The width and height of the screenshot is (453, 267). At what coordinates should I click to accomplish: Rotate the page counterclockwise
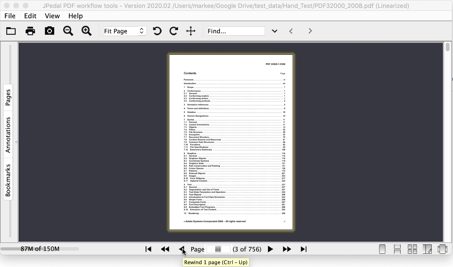[x=157, y=31]
